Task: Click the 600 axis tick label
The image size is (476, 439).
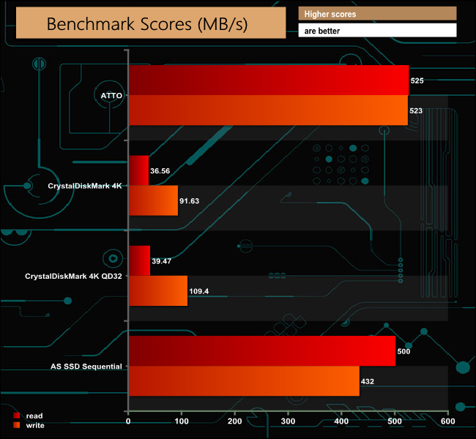Action: (x=447, y=421)
